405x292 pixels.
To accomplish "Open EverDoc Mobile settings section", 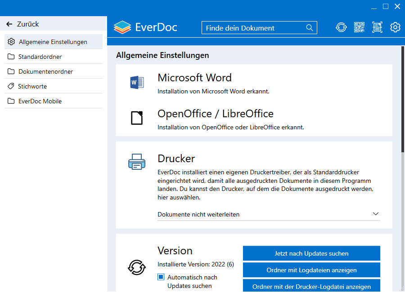I will pyautogui.click(x=40, y=101).
